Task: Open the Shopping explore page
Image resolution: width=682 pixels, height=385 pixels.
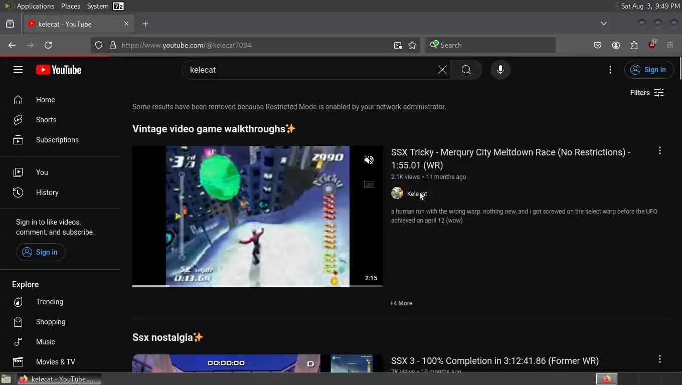Action: [60, 322]
